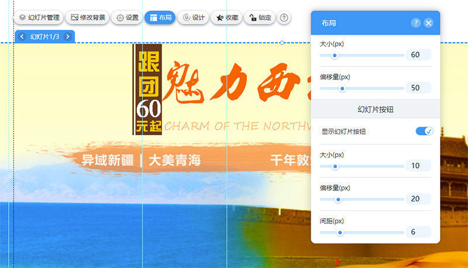This screenshot has height=268, width=468.
Task: Click the 间距 value field showing 6
Action: coord(418,232)
